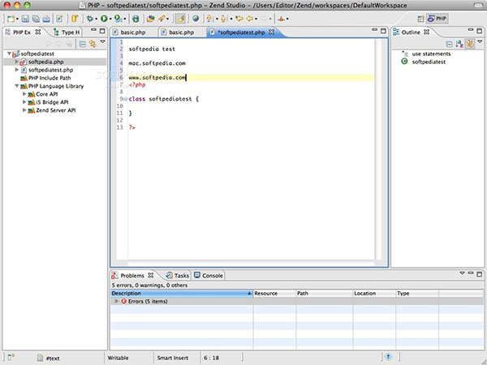Click the New file toolbar icon

11,19
